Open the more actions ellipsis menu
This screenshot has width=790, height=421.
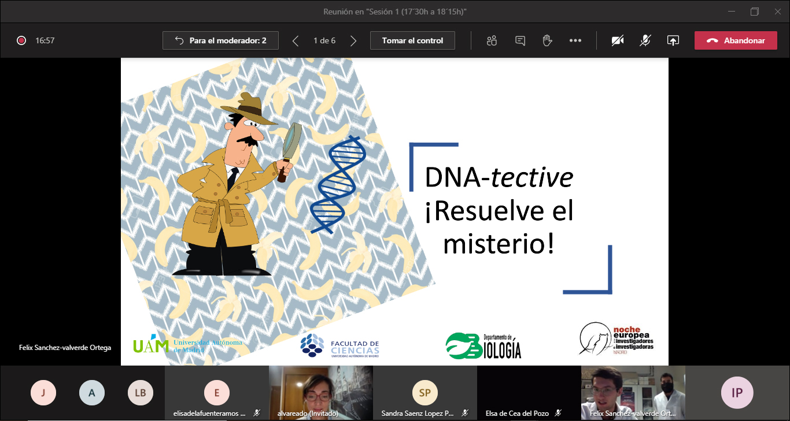575,40
